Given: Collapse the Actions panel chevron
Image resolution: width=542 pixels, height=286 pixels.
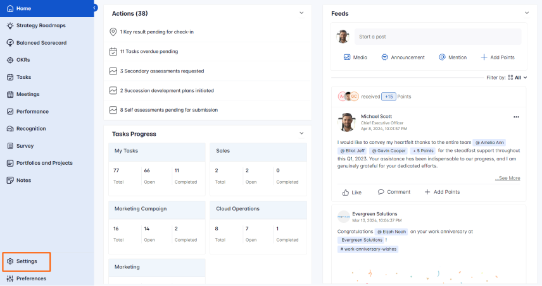Looking at the screenshot, I should 301,13.
